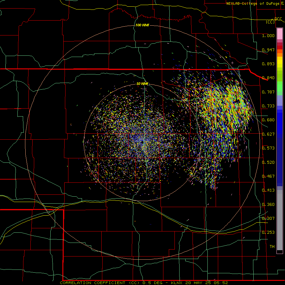Click the 0.413 scale value
The image size is (285, 285).
[268, 190]
